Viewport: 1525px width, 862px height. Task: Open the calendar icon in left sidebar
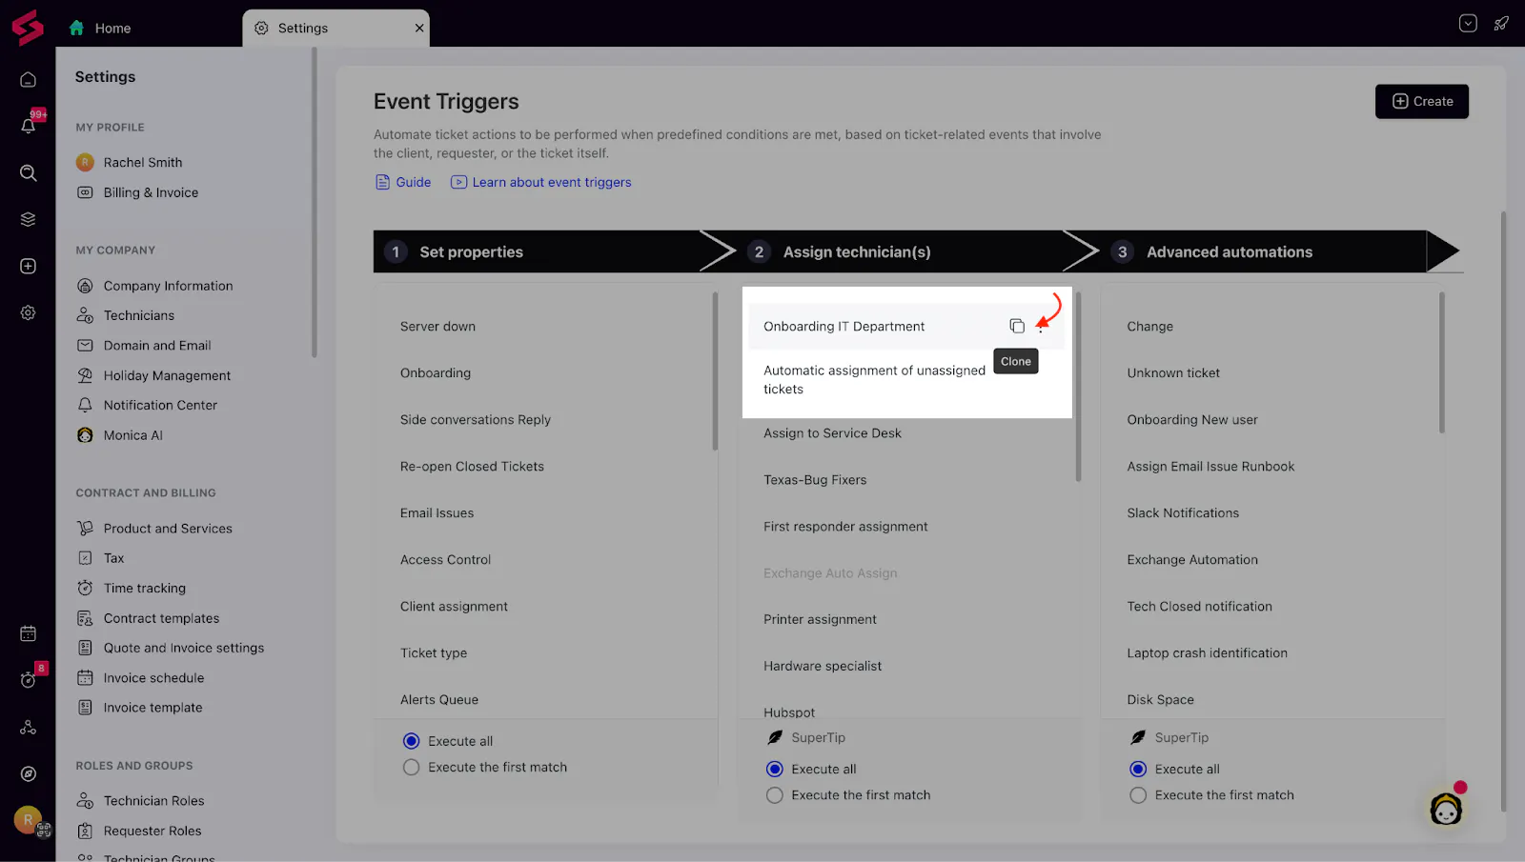click(29, 633)
